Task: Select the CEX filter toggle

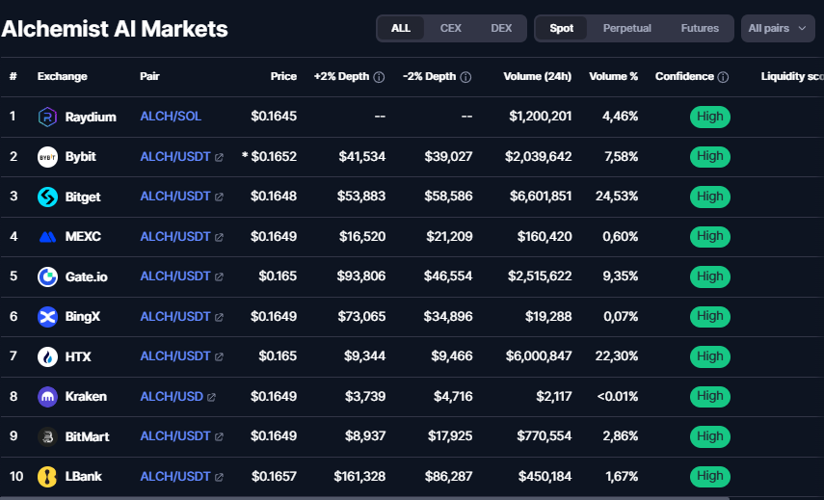Action: pos(451,28)
